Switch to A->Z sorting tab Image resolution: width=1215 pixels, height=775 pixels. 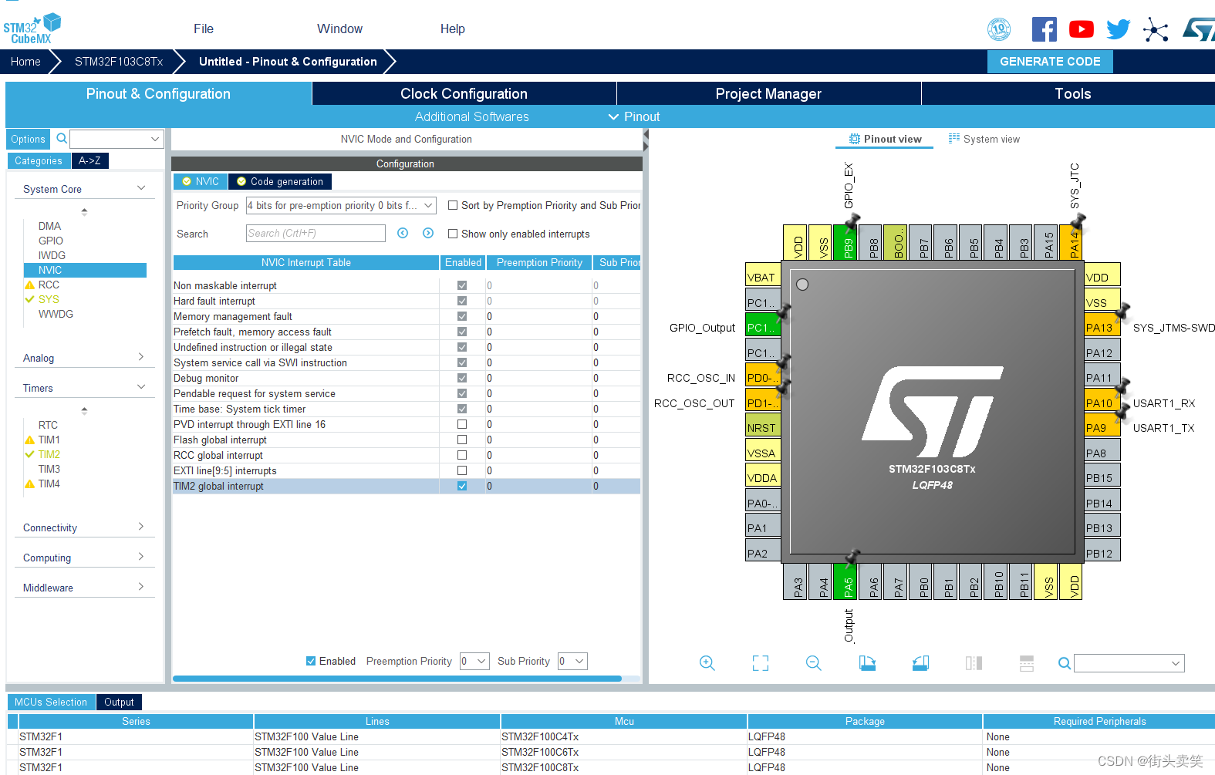89,160
